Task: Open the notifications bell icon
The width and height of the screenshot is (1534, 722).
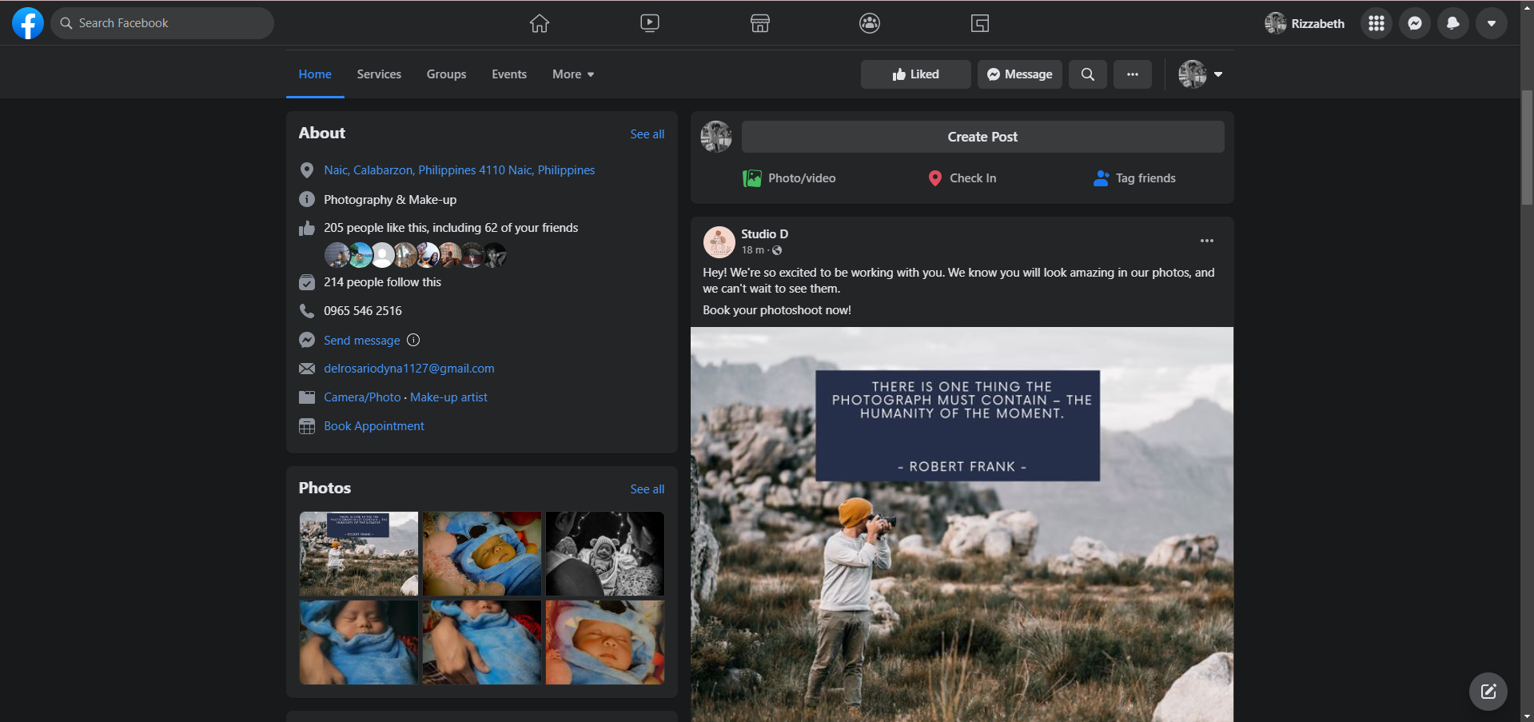Action: pos(1453,23)
